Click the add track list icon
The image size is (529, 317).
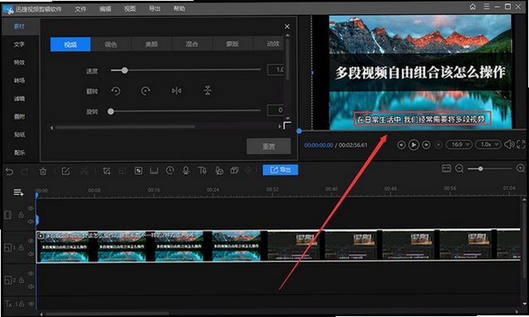click(18, 193)
